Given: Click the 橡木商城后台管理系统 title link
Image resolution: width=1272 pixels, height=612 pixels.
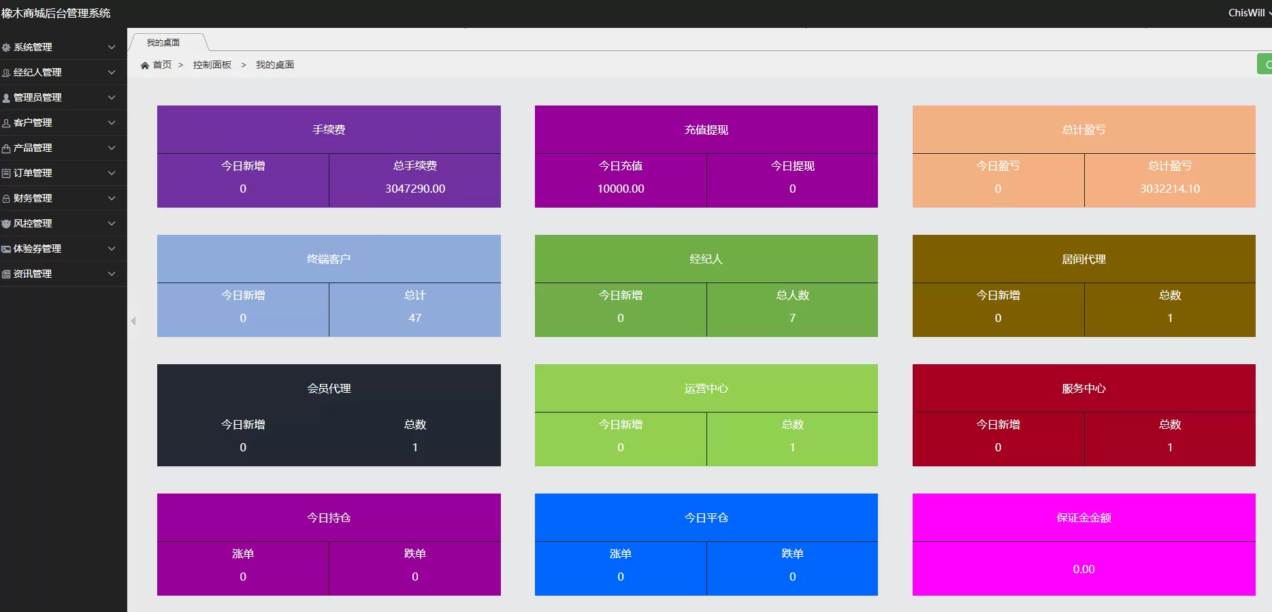Looking at the screenshot, I should click(56, 13).
